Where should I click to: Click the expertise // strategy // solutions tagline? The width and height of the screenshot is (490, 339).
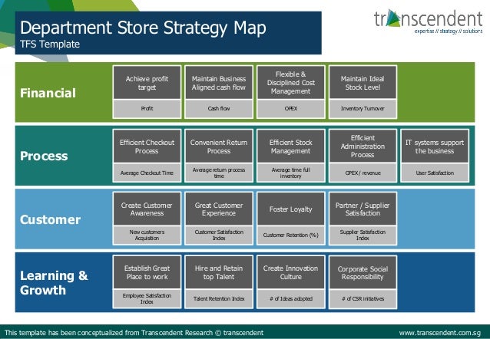pos(449,31)
